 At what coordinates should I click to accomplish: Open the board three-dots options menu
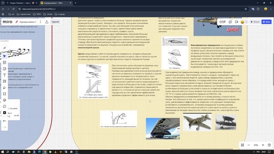click(x=40, y=22)
